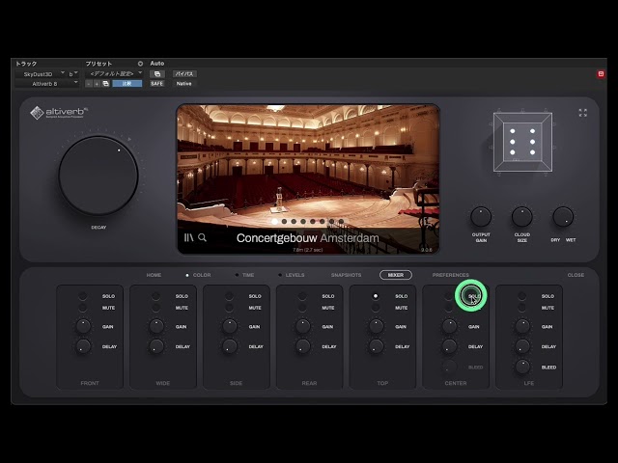
Task: Click the Native button
Action: tap(184, 84)
